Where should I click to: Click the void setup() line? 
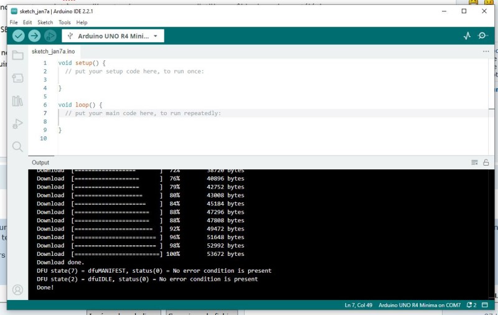click(82, 63)
